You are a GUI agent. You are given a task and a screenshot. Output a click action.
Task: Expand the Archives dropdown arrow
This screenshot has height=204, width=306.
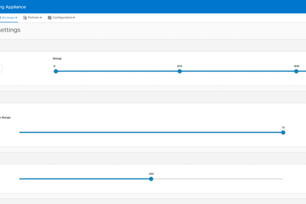tap(16, 18)
